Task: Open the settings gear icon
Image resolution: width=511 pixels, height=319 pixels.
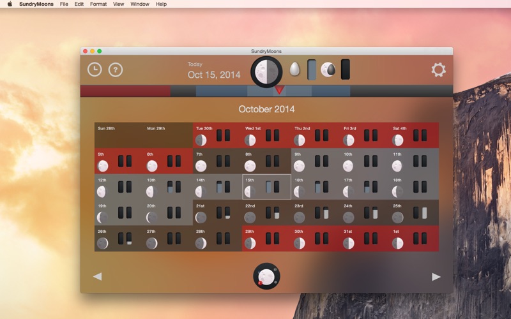Action: coord(438,70)
